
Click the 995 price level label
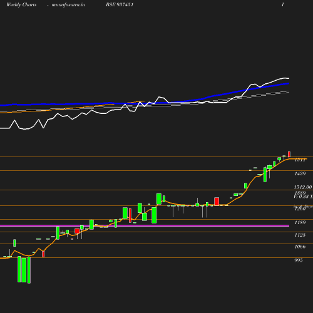[299, 260]
